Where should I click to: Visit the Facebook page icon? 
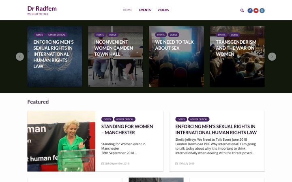coord(250,11)
